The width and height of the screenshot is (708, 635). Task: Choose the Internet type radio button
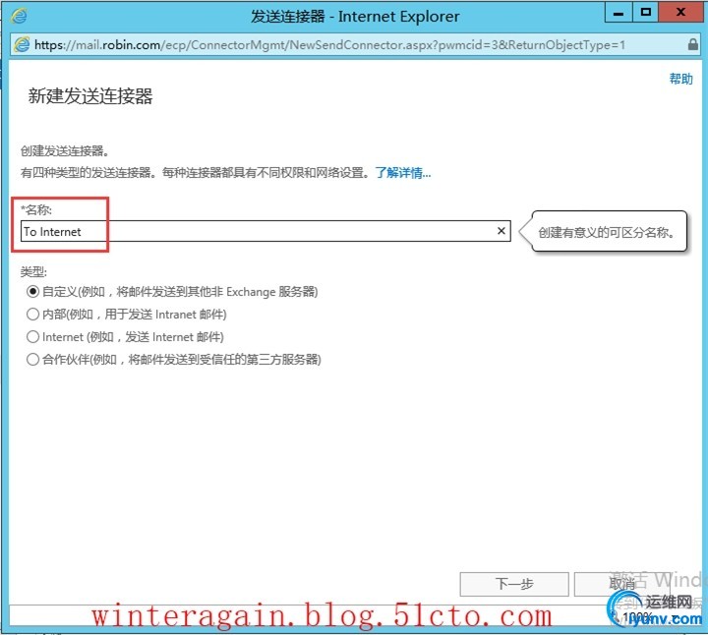[32, 337]
